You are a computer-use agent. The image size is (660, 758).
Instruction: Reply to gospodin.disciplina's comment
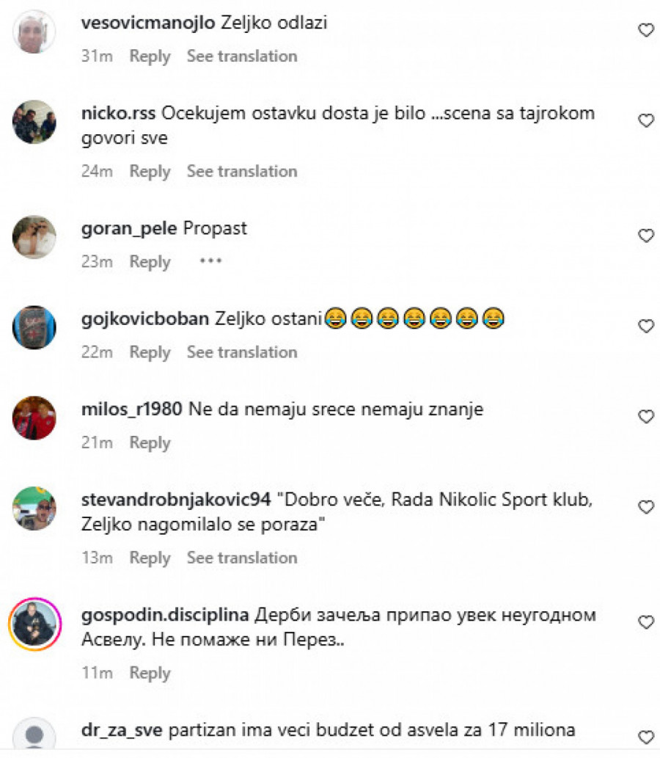150,673
